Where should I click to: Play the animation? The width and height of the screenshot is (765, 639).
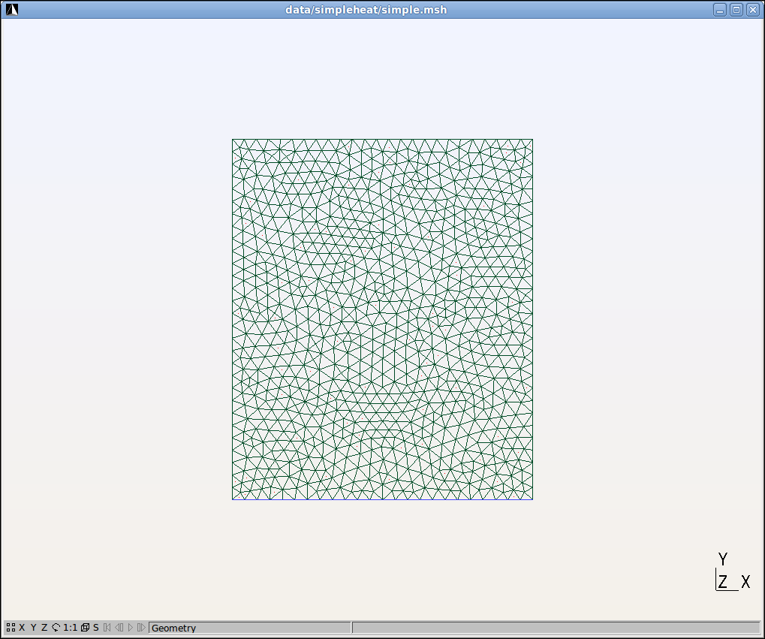point(130,628)
